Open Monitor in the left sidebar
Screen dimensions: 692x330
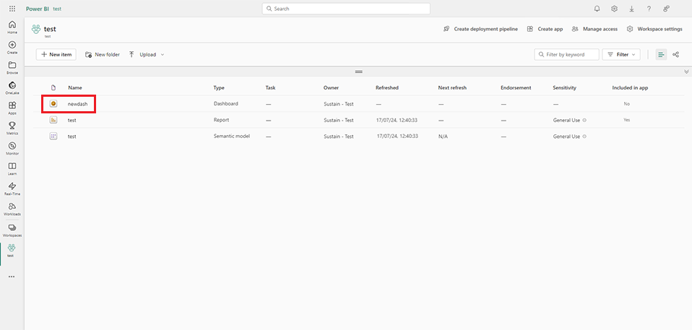(x=12, y=148)
